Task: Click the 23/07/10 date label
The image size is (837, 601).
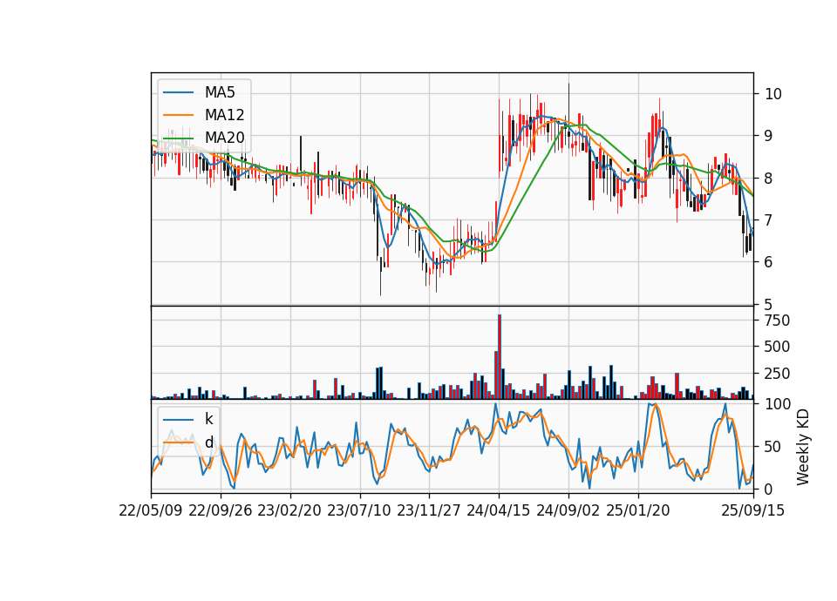Action: tap(359, 510)
